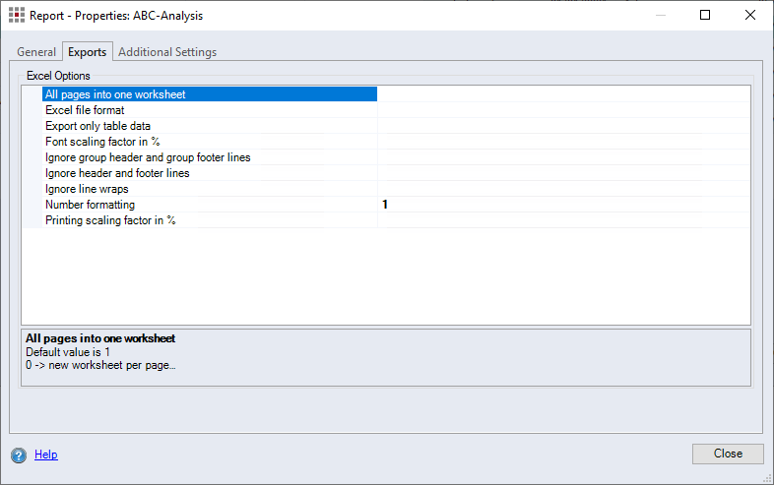Screen dimensions: 774x485
Task: Select the Number formatting property label
Action: 90,205
